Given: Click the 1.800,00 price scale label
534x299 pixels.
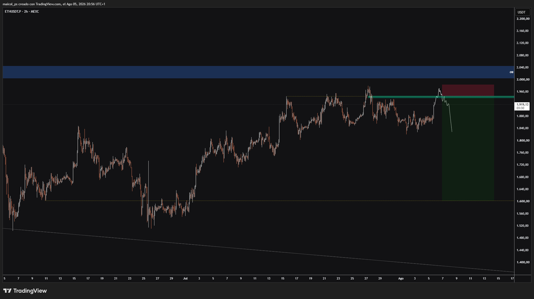Looking at the screenshot, I should tap(522, 141).
